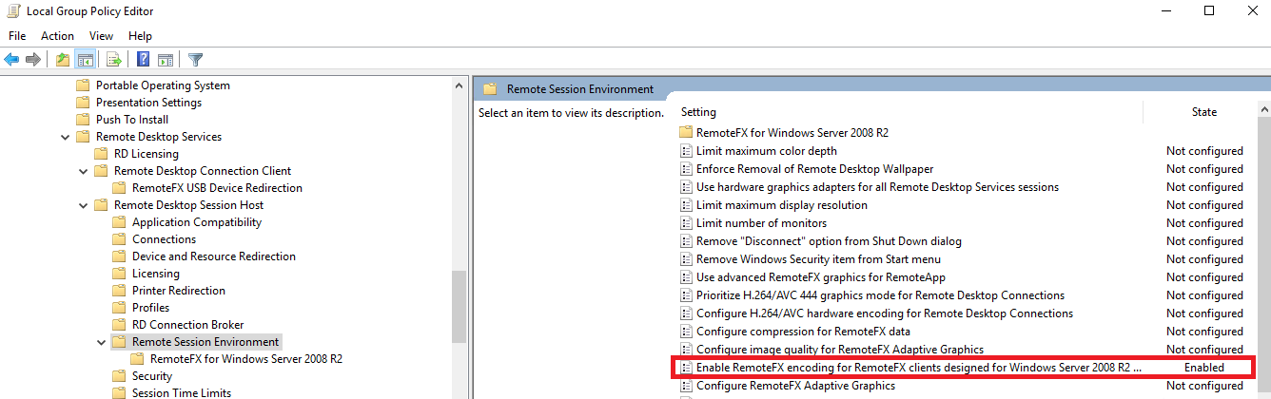Click the policy icon beside Limit number of monitors
Screen dimensions: 1271x399
point(686,223)
